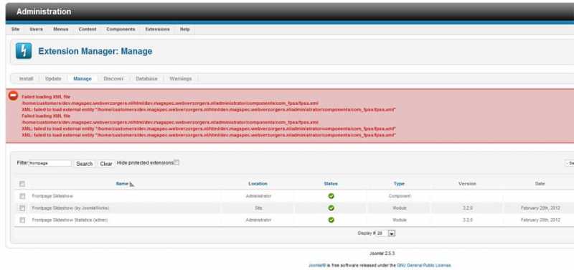The width and height of the screenshot is (574, 270).
Task: Sort table by Status column
Action: tap(331, 184)
